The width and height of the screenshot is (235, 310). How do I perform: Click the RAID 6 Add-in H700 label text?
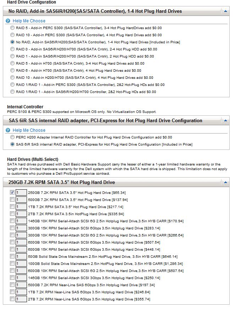(x=79, y=71)
